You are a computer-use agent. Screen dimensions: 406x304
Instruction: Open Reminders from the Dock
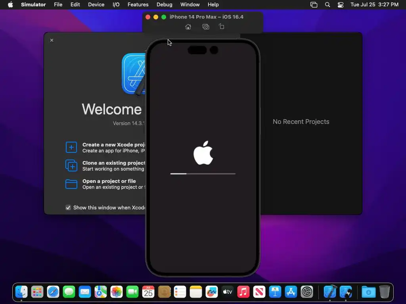pyautogui.click(x=180, y=292)
